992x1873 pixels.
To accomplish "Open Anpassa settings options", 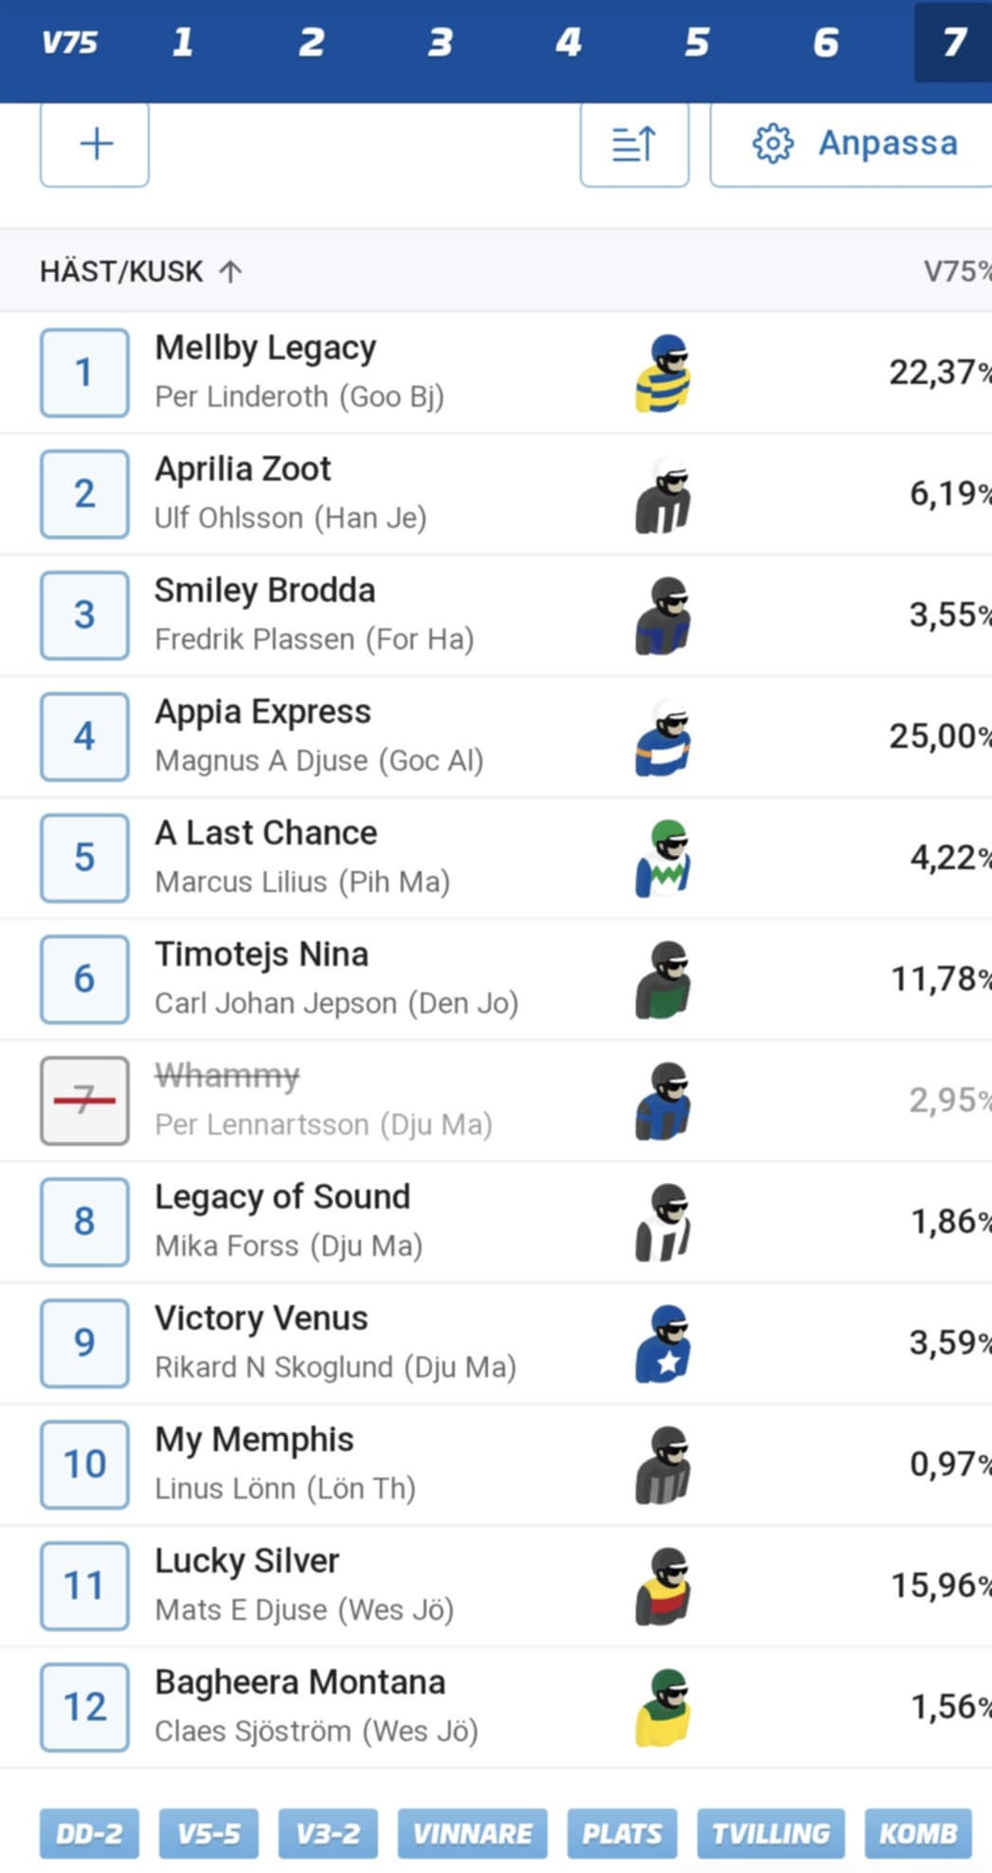I will pos(853,144).
